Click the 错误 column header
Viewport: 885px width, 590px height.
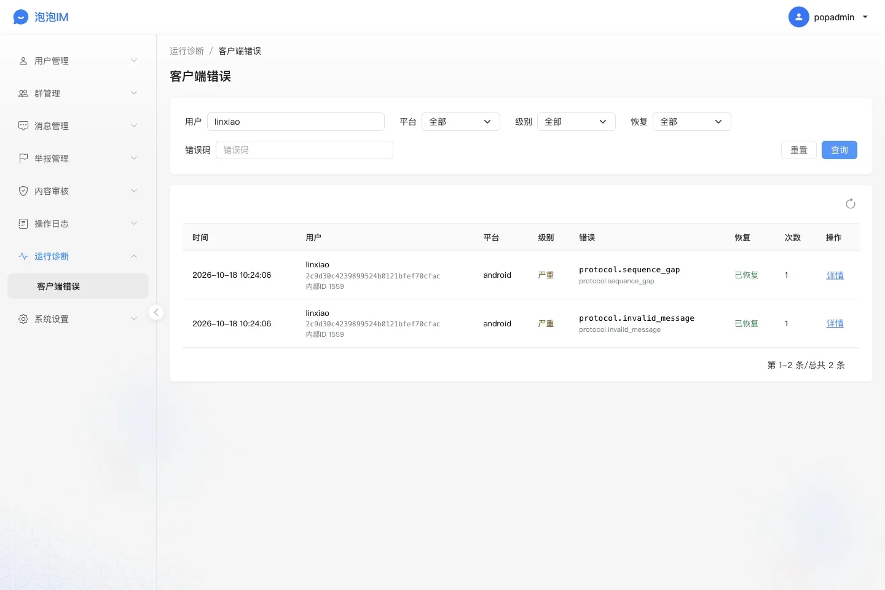[x=587, y=237]
